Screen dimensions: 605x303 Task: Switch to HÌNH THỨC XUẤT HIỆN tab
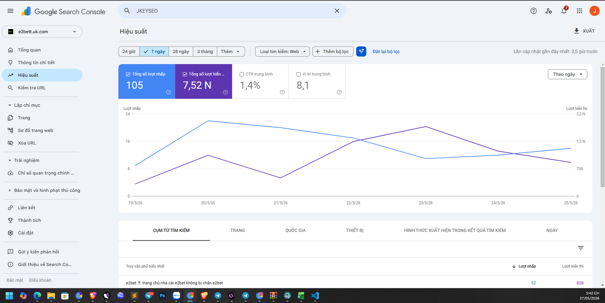pyautogui.click(x=455, y=230)
